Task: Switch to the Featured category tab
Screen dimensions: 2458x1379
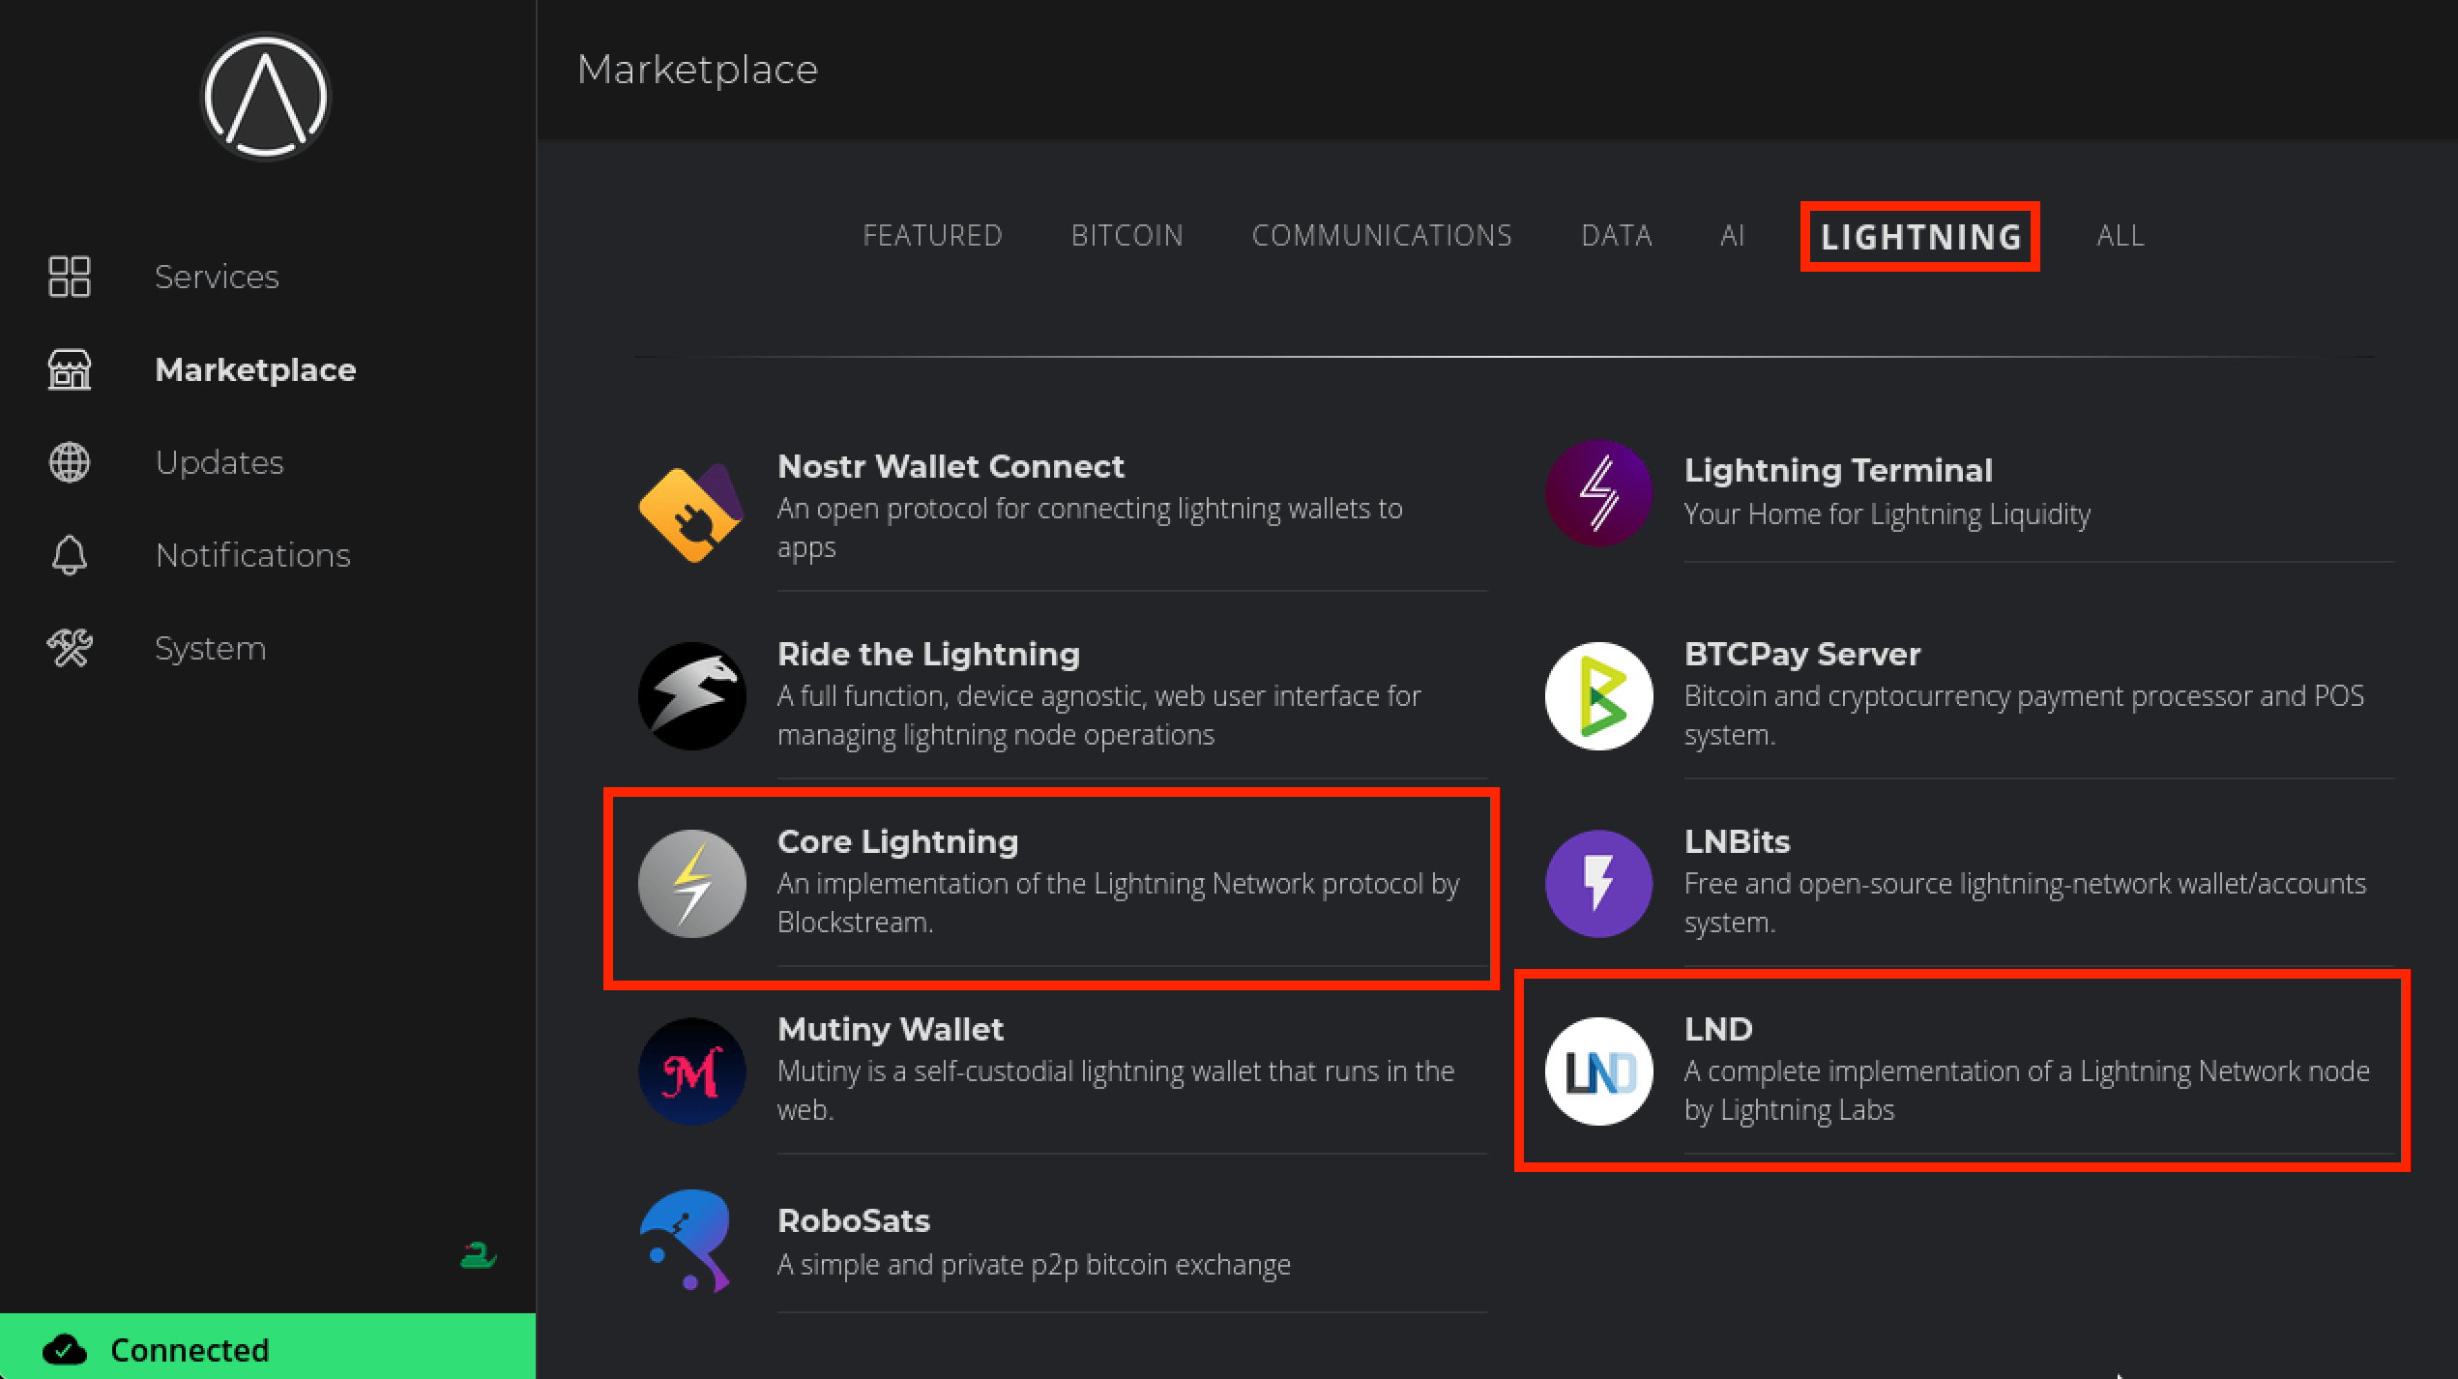Action: coord(932,236)
